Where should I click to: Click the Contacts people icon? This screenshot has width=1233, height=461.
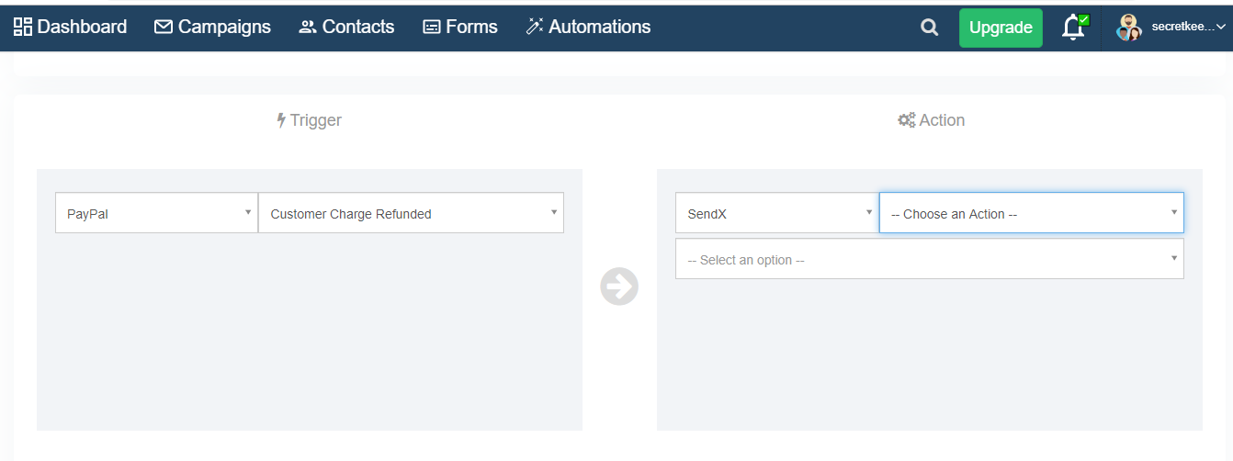(307, 28)
